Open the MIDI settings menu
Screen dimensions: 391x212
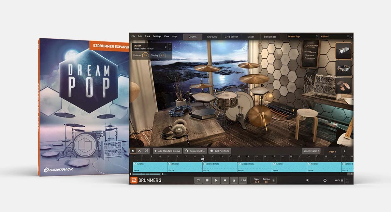(339, 180)
